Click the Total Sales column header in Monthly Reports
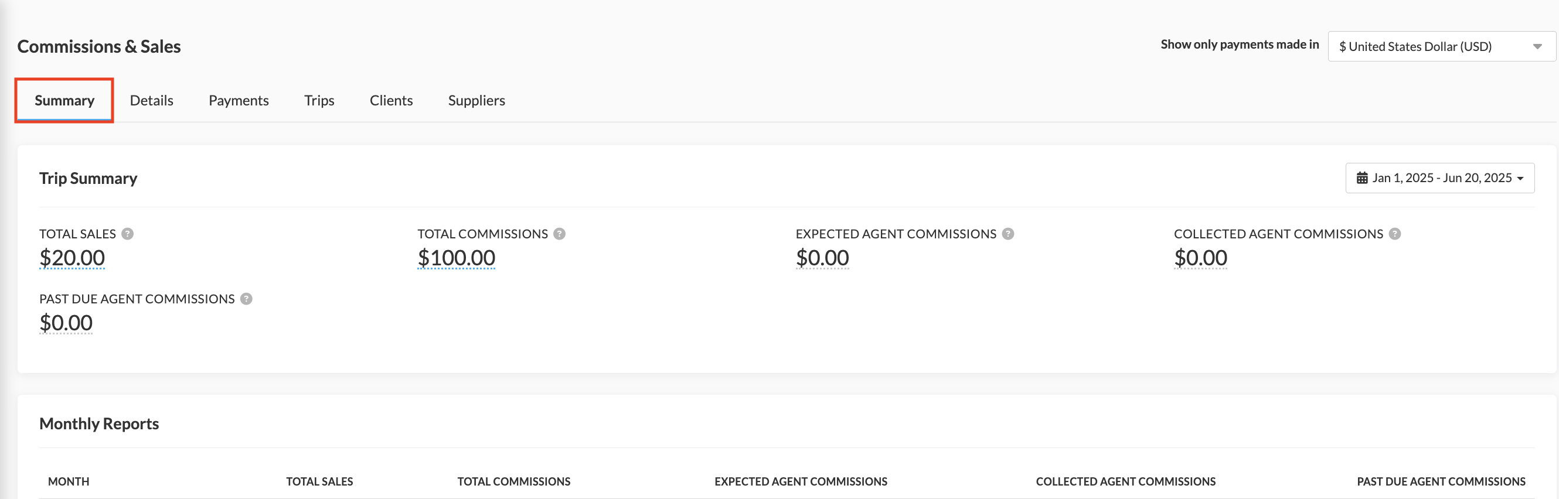 click(x=319, y=481)
